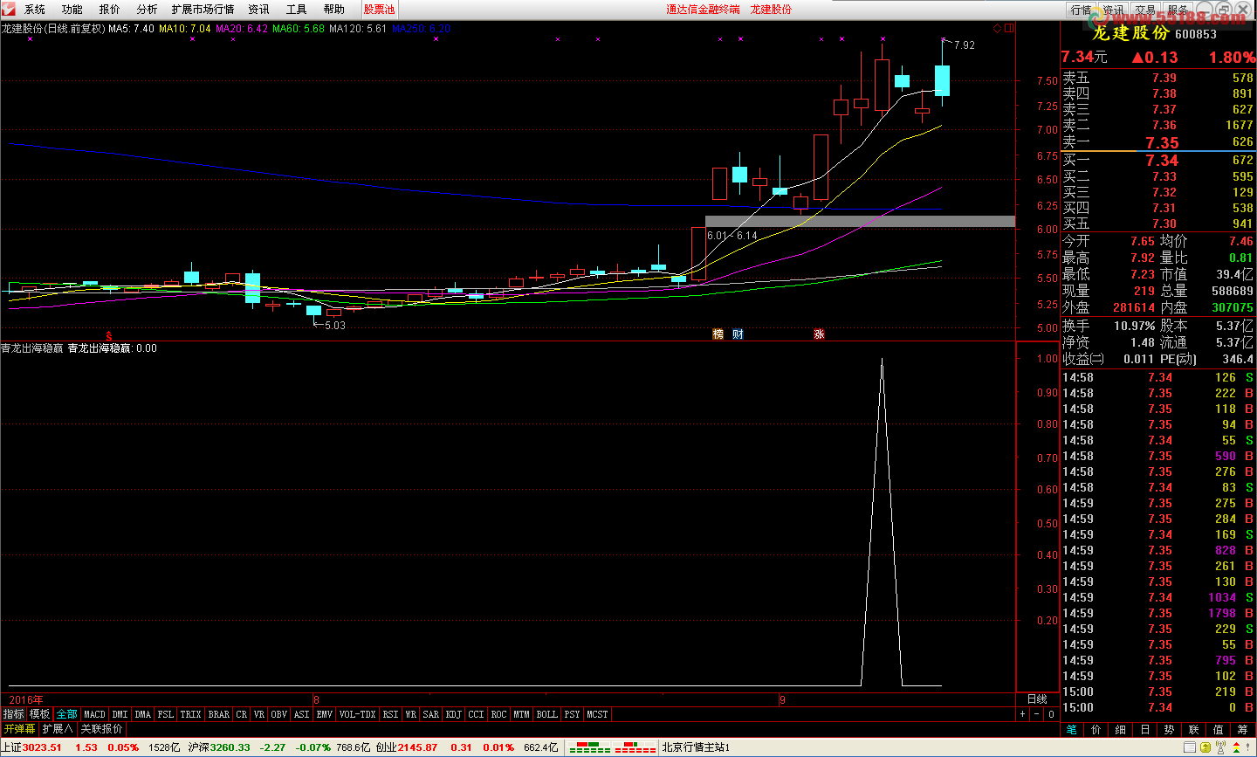
Task: Switch indicator to VOL-TDX
Action: point(358,714)
